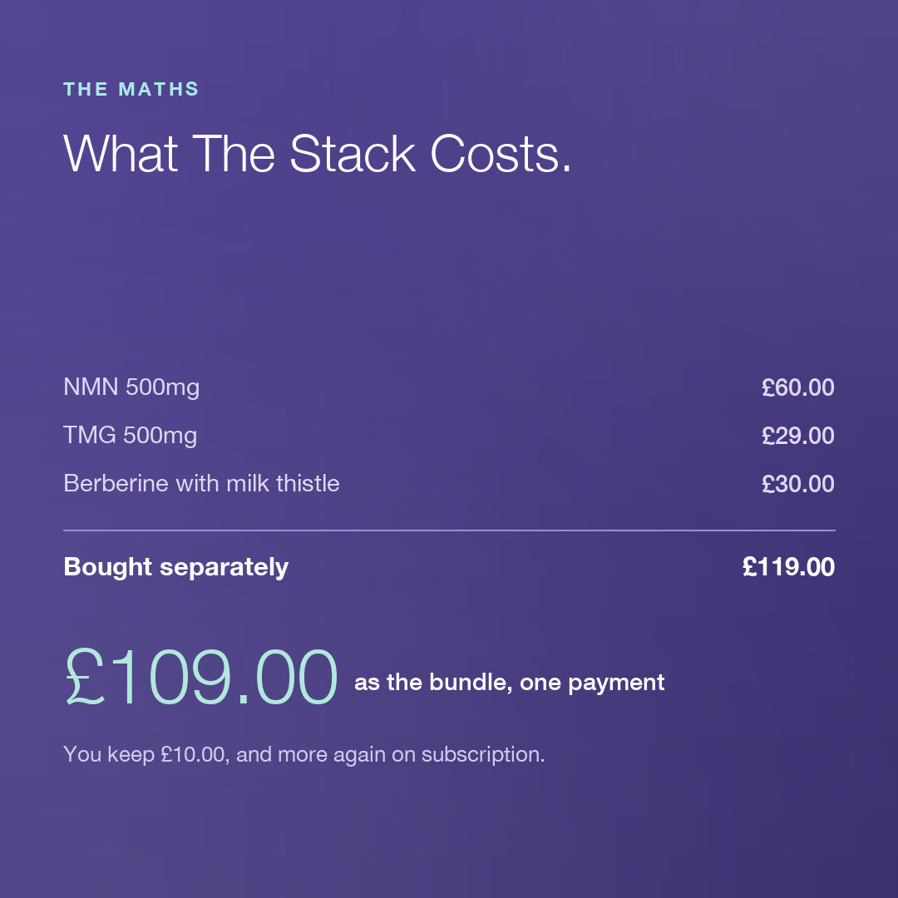
Task: Select the NMN 500mg item label
Action: point(131,387)
